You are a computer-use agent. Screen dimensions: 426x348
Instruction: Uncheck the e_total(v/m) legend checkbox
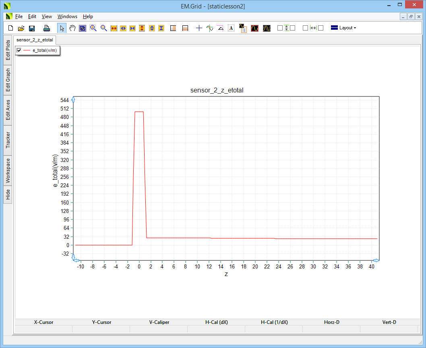tap(19, 50)
